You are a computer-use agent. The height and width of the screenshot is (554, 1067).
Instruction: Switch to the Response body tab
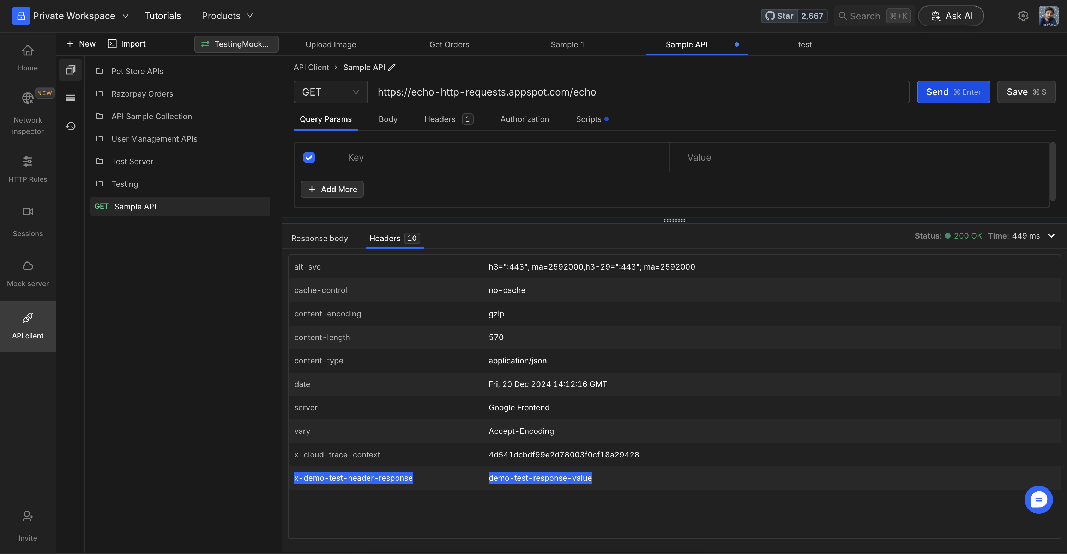[319, 238]
